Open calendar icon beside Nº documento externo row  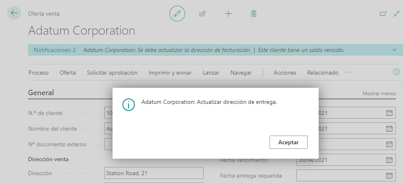(389, 144)
